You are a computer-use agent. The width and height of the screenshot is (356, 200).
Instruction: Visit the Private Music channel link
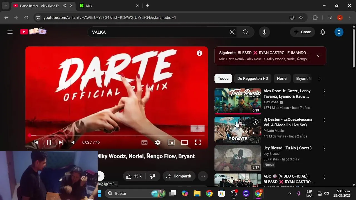(x=274, y=131)
